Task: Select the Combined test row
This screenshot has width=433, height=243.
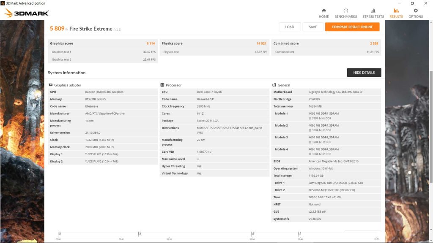Action: point(326,52)
